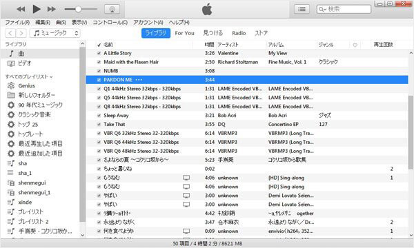Open the shenmegui playlist icon
This screenshot has height=248, width=414.
(x=11, y=183)
